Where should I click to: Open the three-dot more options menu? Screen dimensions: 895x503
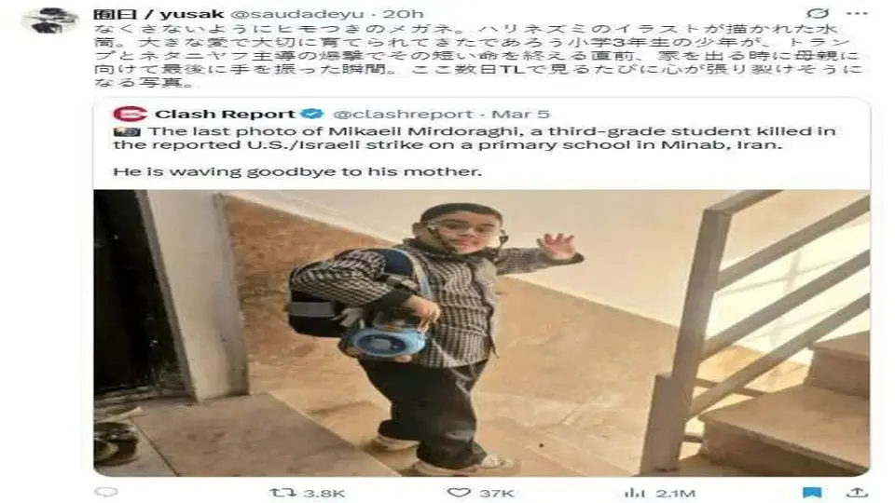coord(857,13)
